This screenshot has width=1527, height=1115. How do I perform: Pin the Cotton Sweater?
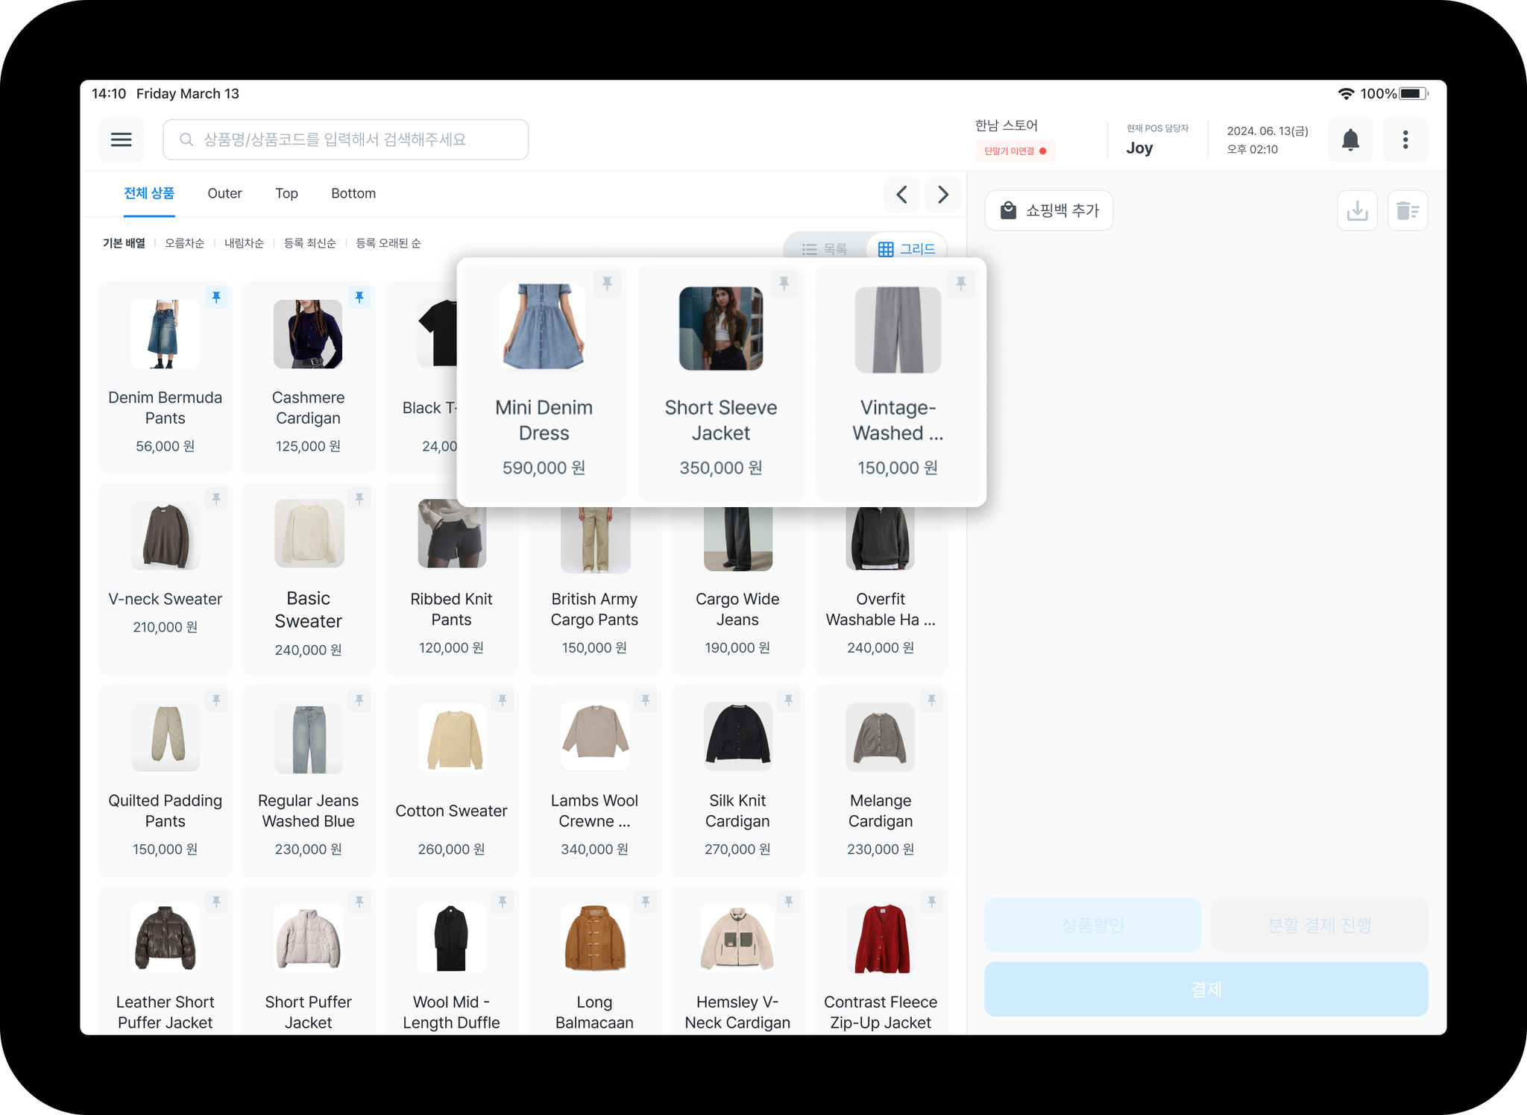click(503, 700)
